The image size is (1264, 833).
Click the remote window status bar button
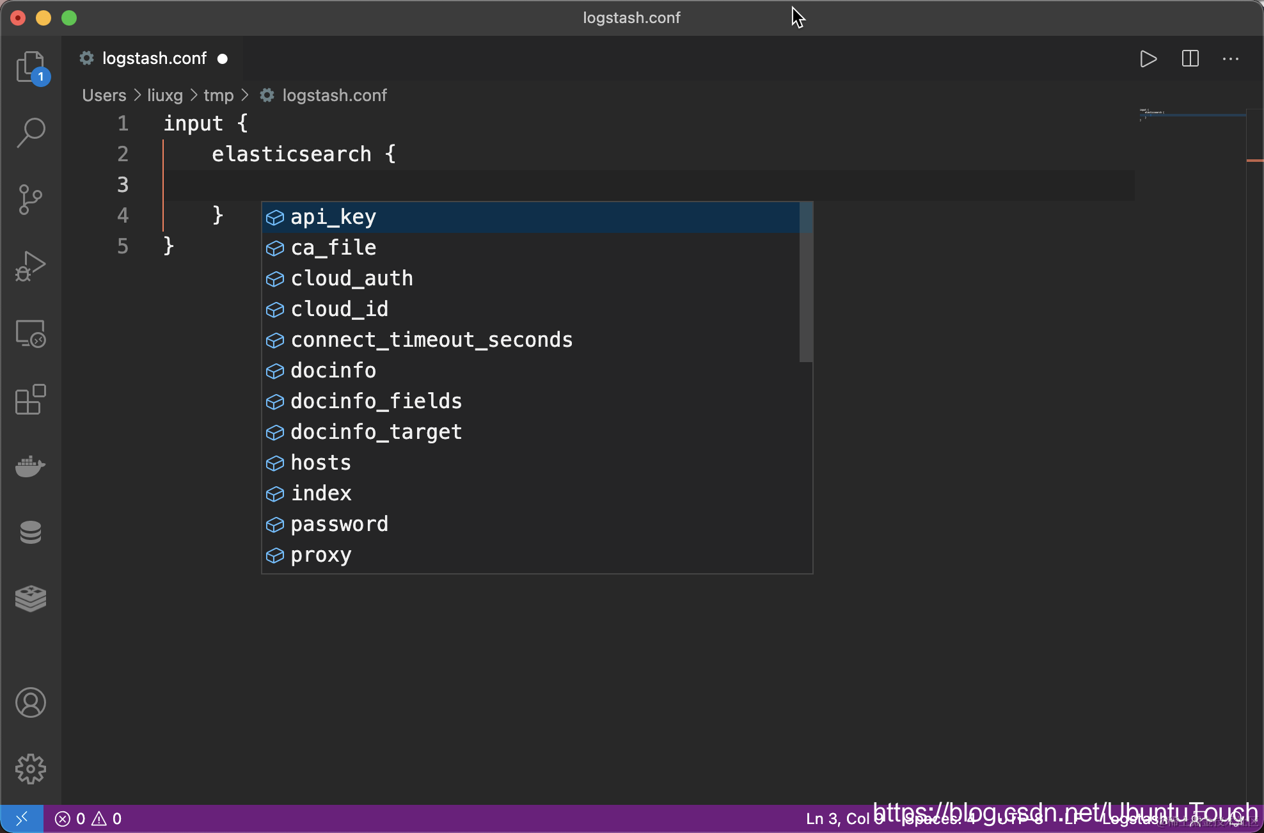(22, 819)
